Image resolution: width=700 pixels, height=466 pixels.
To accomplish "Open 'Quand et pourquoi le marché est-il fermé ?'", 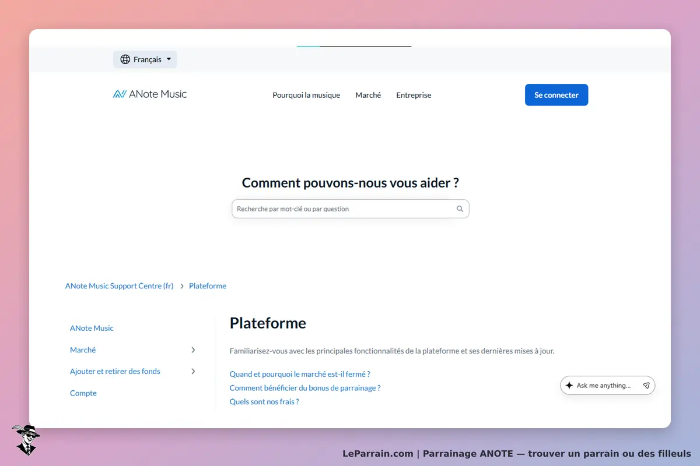I will [300, 374].
